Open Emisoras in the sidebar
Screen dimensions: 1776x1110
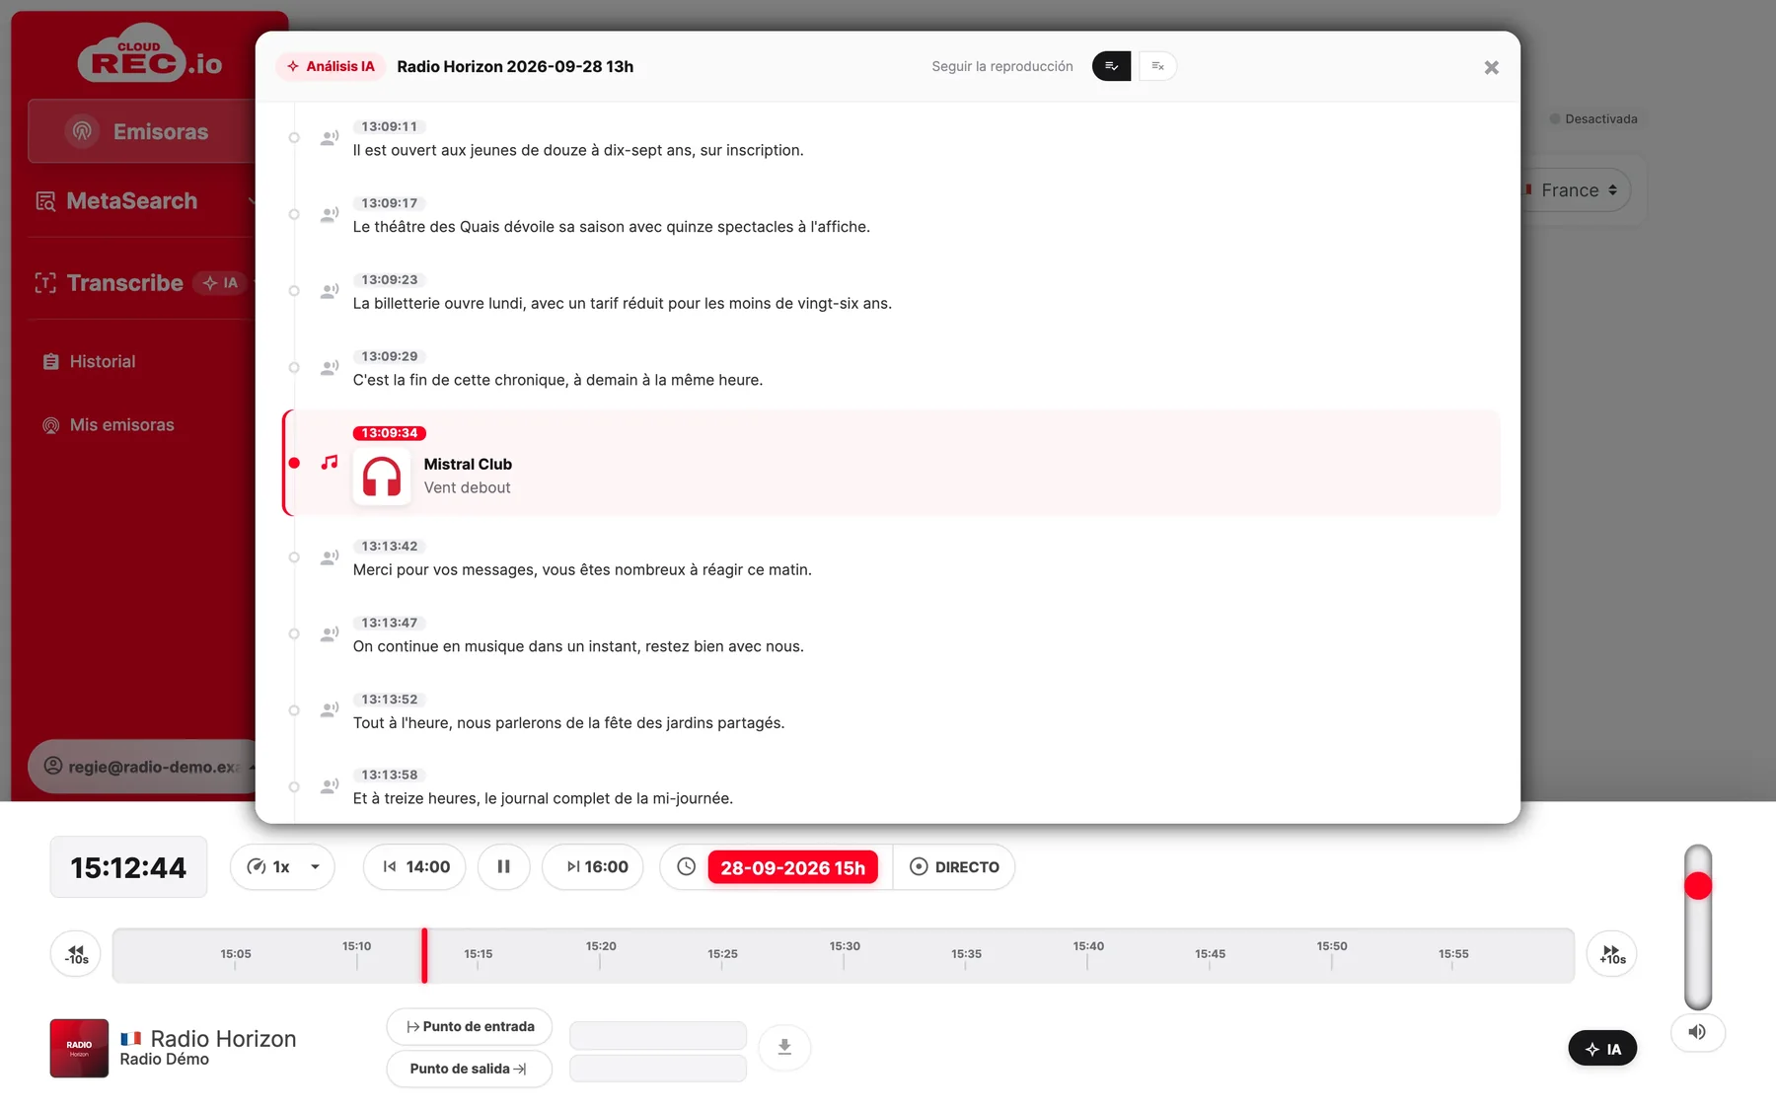(141, 131)
